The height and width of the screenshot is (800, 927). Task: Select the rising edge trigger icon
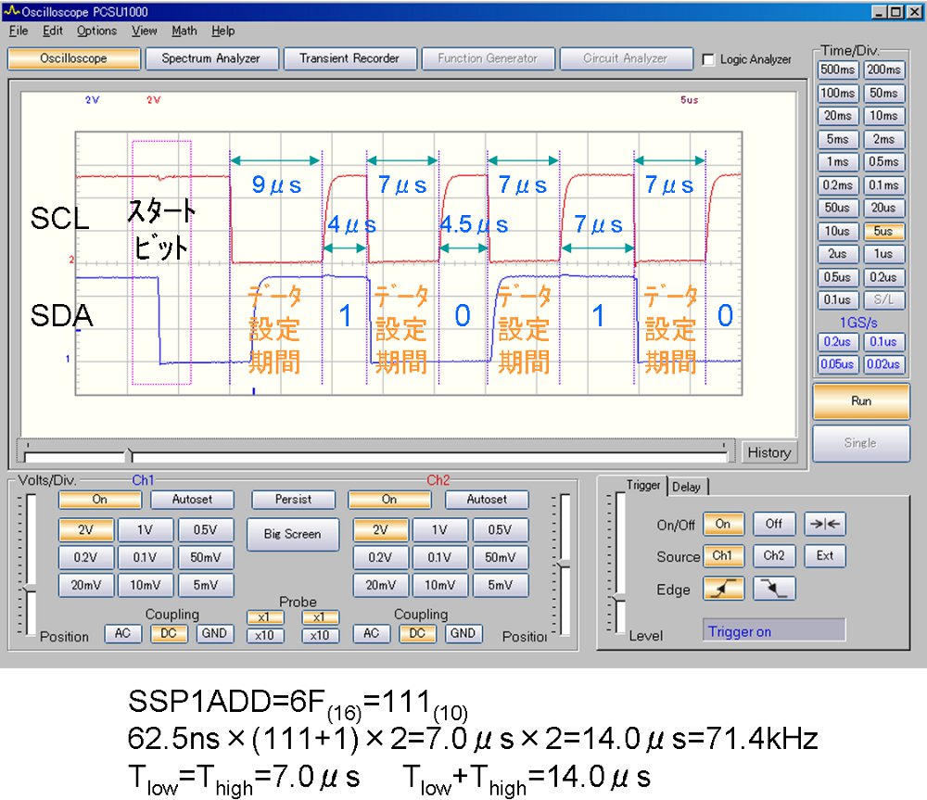pos(723,589)
